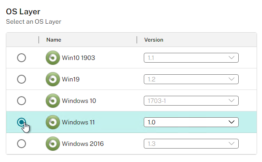This screenshot has height=162, width=262.
Task: Click the Windows 2016 row name text
Action: (x=83, y=144)
